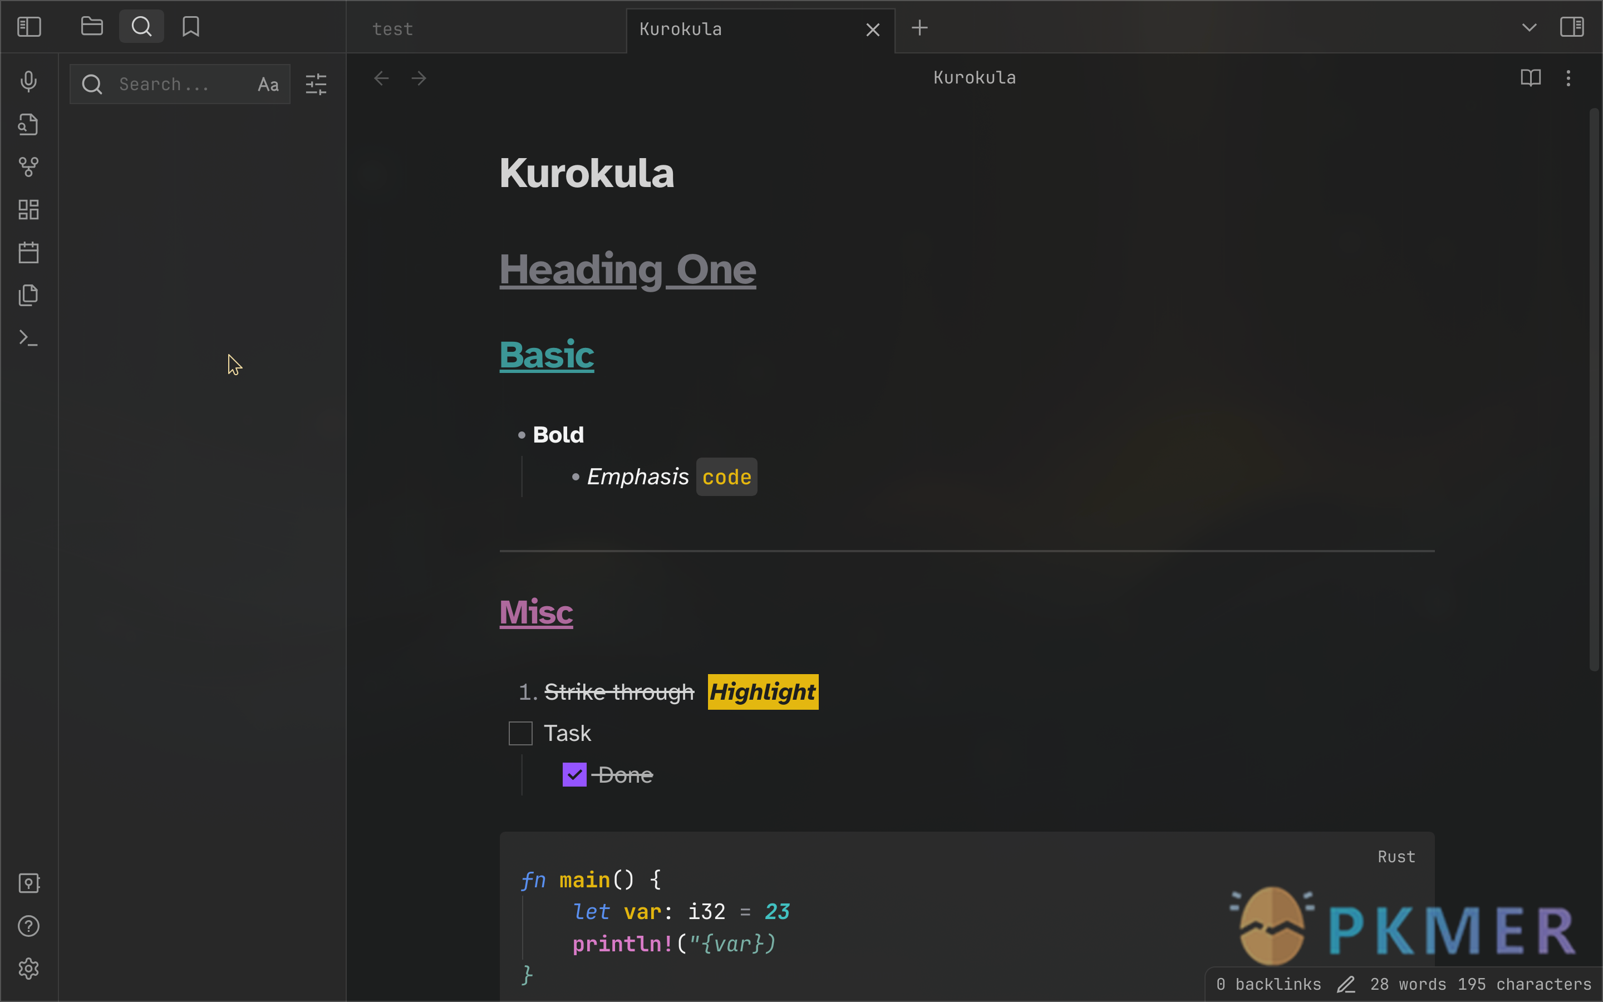Switch to reading view book icon
The image size is (1603, 1002).
click(1530, 78)
